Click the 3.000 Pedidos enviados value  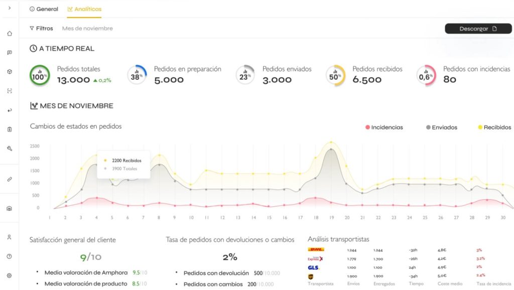pyautogui.click(x=277, y=80)
